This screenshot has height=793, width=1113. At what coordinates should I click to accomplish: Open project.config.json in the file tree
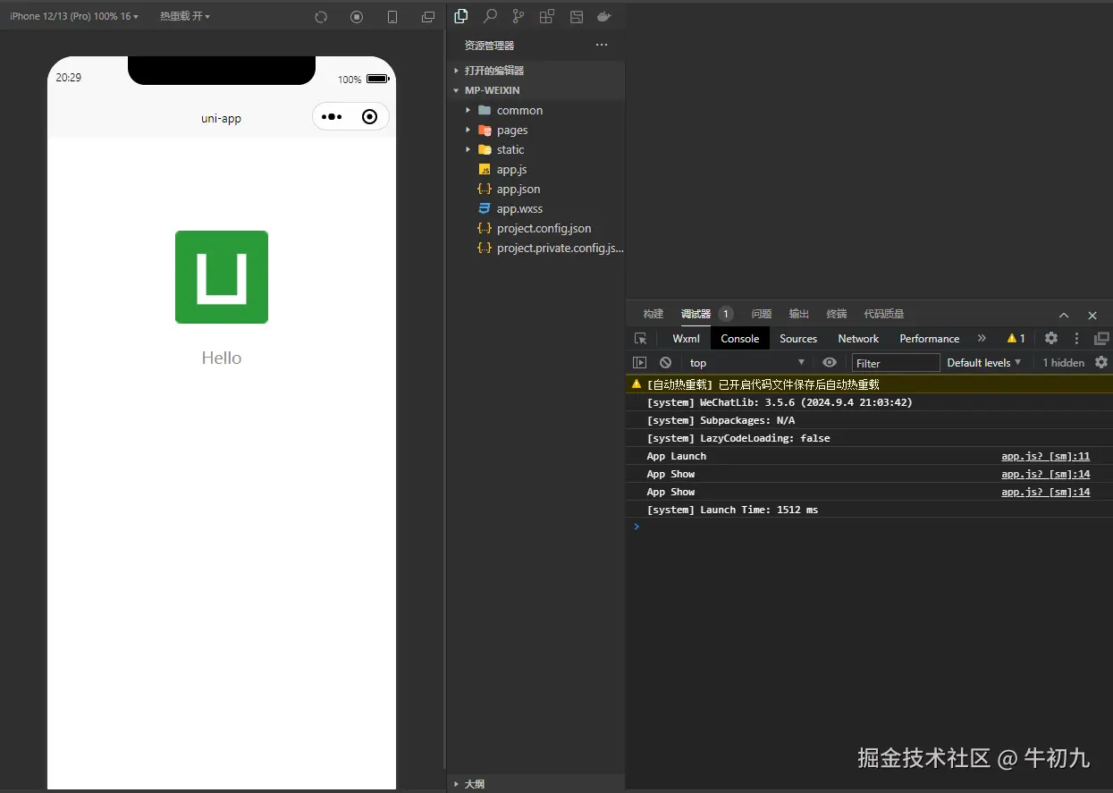(535, 228)
